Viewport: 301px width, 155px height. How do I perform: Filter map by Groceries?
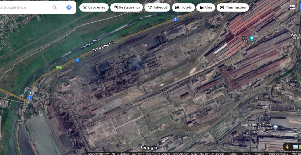(94, 7)
